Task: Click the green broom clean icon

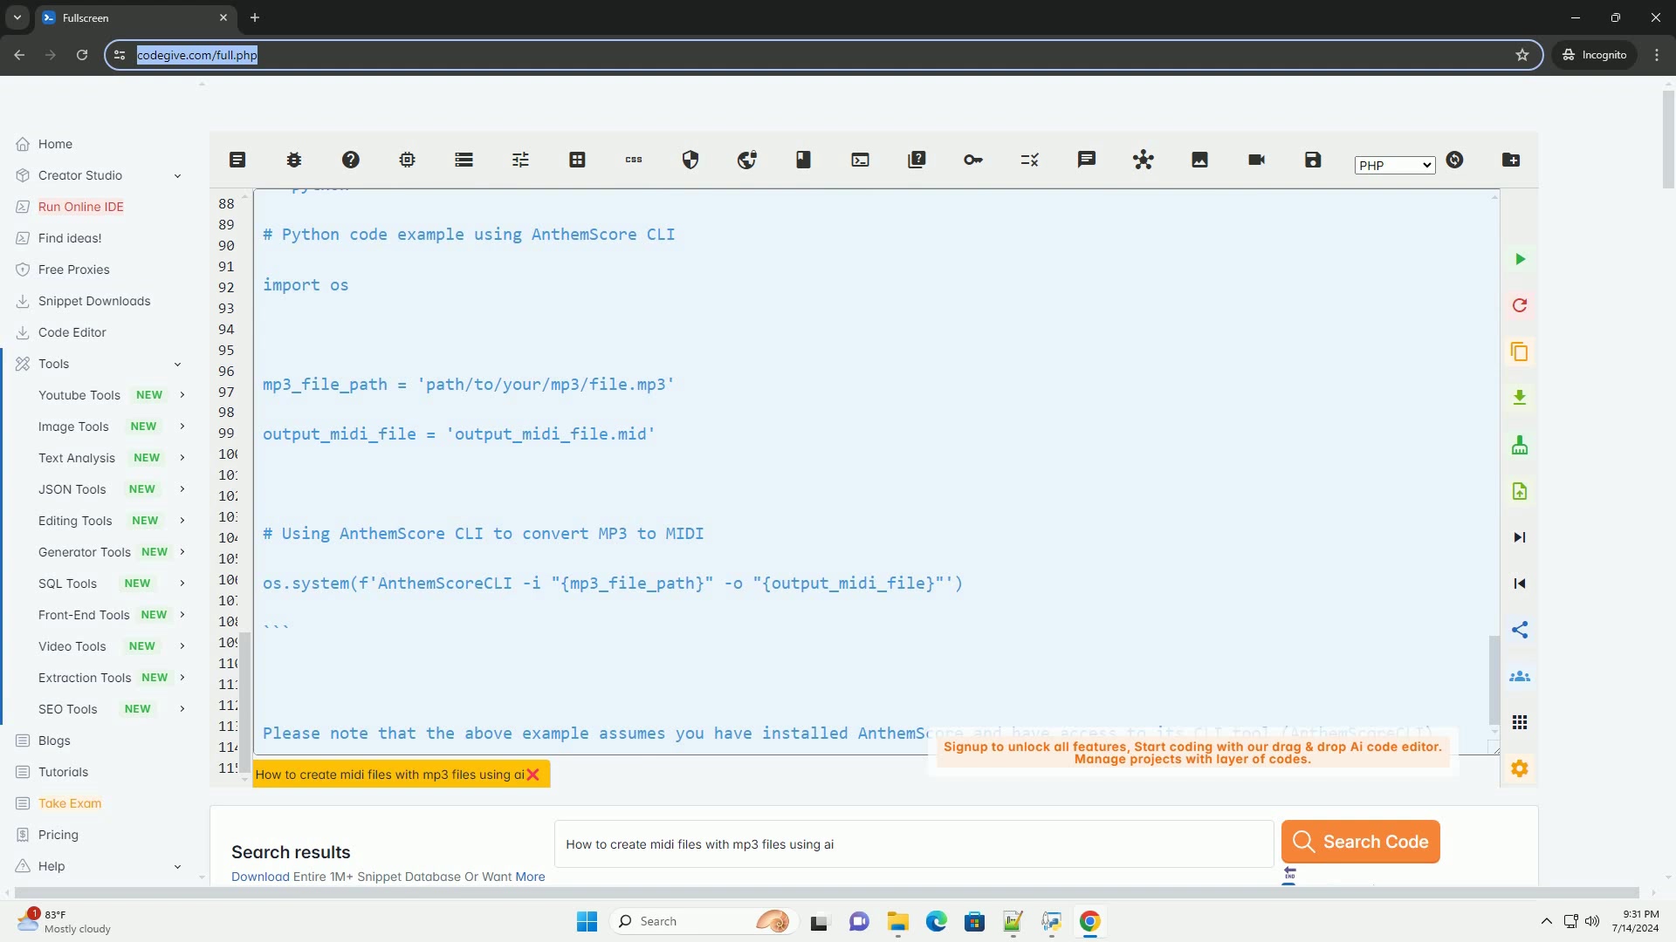Action: [1520, 445]
